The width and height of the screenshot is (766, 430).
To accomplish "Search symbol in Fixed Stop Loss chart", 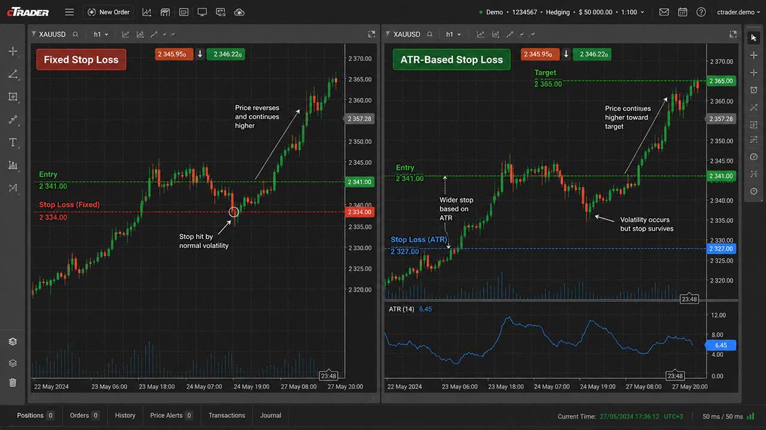I will (75, 35).
